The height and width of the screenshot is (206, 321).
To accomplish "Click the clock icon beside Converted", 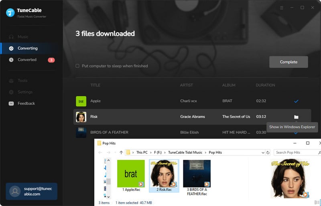I will click(x=11, y=60).
